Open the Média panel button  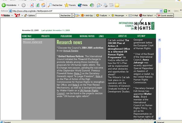[80, 5]
